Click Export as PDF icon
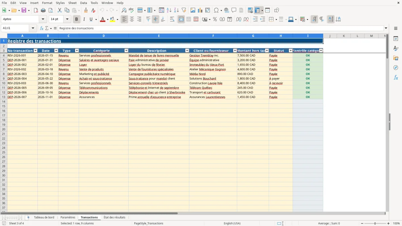The image size is (402, 226). click(x=36, y=10)
